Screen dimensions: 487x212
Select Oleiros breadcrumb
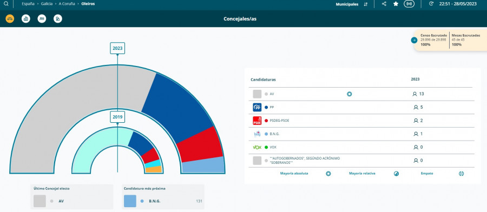click(88, 4)
